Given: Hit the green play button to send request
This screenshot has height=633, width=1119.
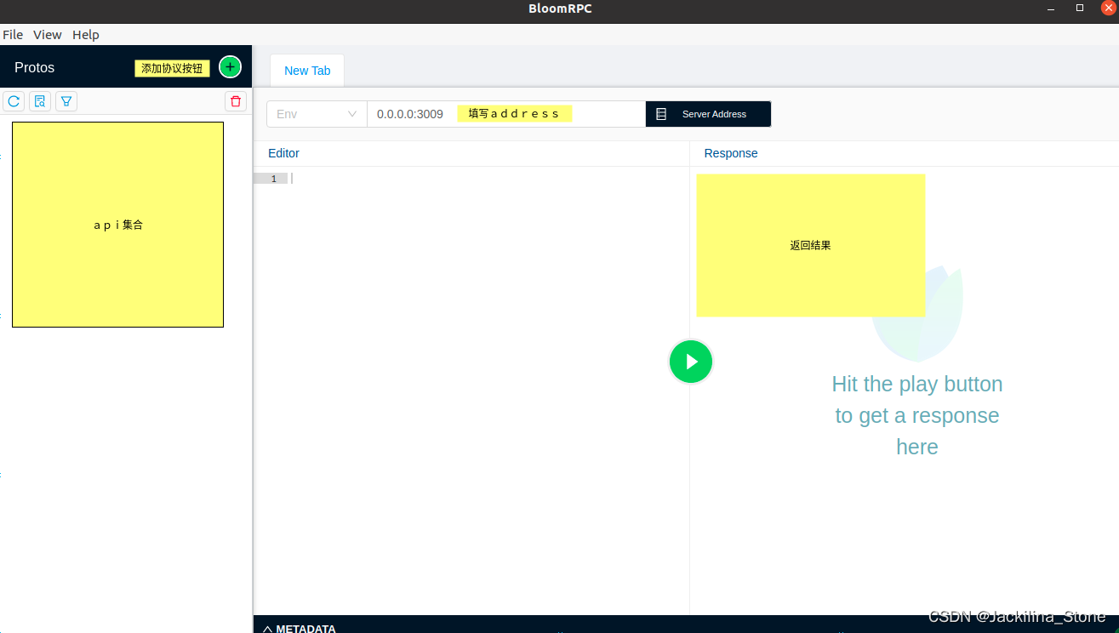Looking at the screenshot, I should pos(691,362).
